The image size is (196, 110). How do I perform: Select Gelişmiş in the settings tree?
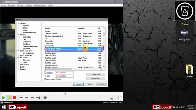[x=23, y=69]
